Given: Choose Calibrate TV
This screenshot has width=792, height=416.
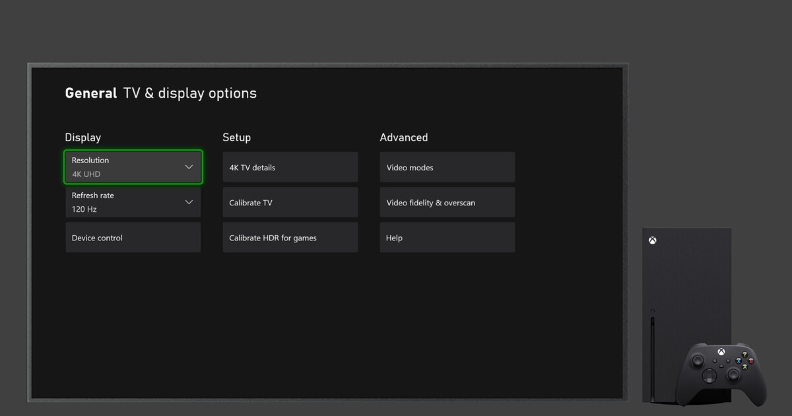Looking at the screenshot, I should click(x=290, y=202).
